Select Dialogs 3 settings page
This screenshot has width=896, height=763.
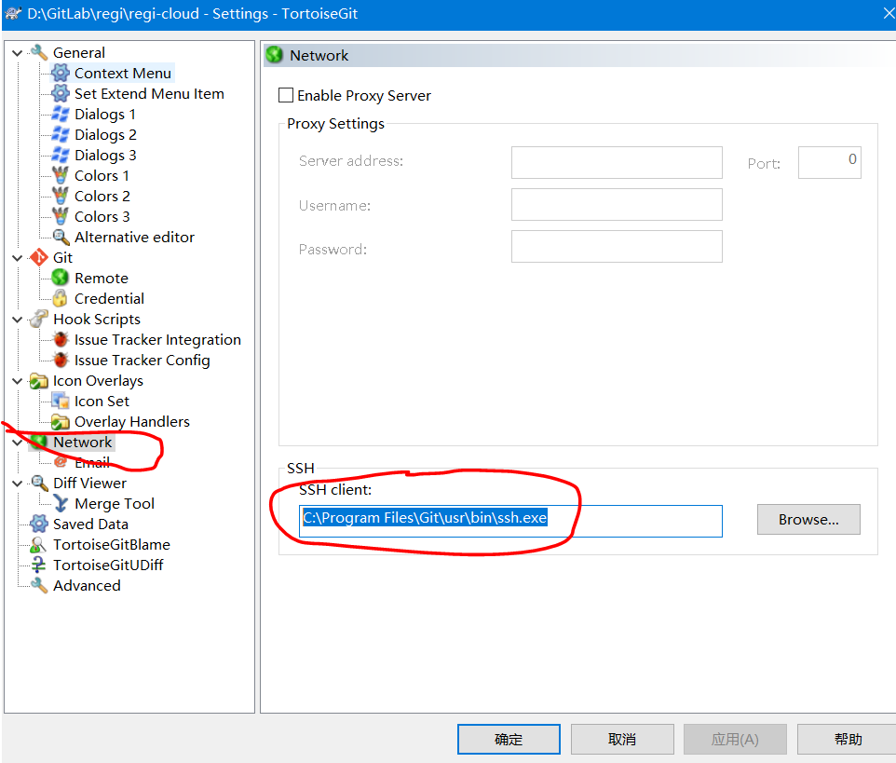[105, 156]
